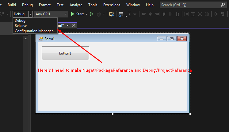The image size is (229, 132).
Task: Click the Align Rights icon
Action: [x=157, y=14]
